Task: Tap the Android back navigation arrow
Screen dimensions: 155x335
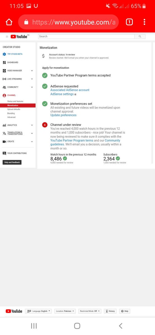Action: pyautogui.click(x=121, y=326)
